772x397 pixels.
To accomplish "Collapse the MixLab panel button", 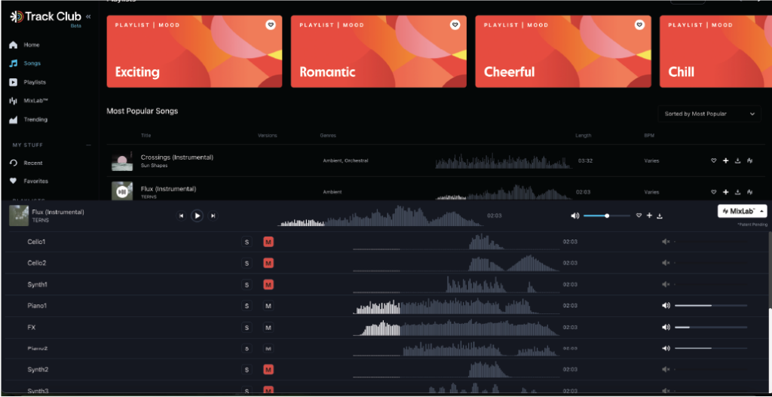I will pos(743,211).
